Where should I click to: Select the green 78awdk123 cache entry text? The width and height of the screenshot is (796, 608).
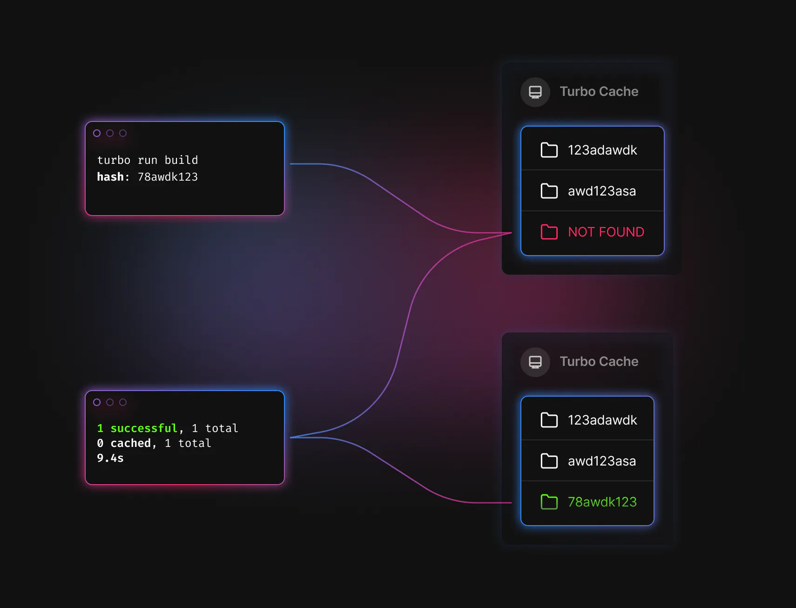(x=602, y=502)
